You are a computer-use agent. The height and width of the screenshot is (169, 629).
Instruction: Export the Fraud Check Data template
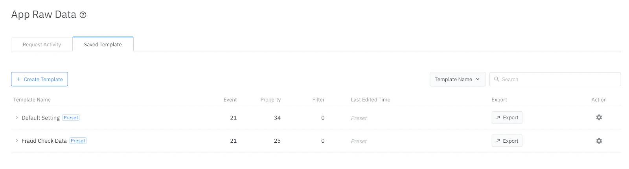click(507, 141)
